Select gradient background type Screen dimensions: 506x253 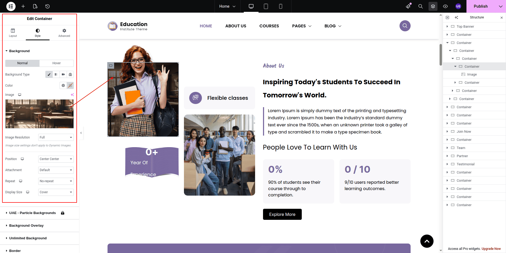[56, 75]
